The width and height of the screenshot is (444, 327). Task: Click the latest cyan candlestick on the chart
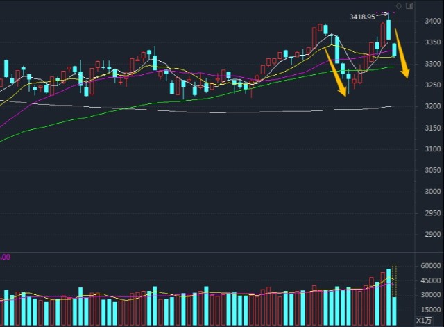394,47
